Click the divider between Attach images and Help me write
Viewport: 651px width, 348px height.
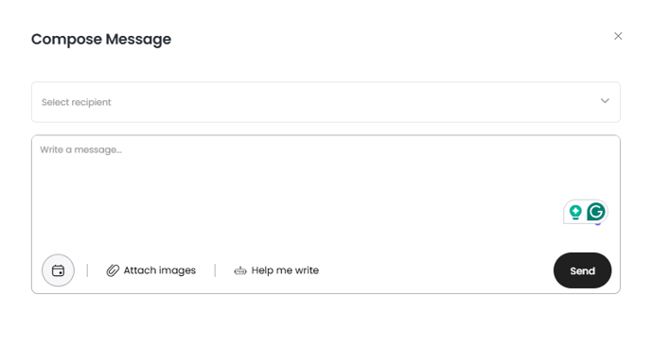point(215,270)
